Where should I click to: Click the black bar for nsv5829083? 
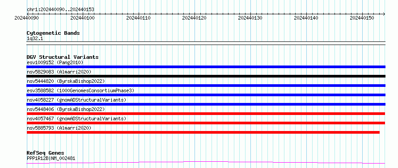click(x=206, y=76)
